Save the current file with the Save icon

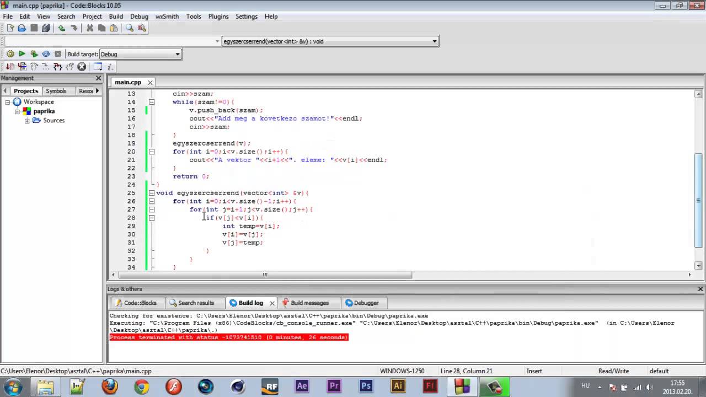point(34,28)
